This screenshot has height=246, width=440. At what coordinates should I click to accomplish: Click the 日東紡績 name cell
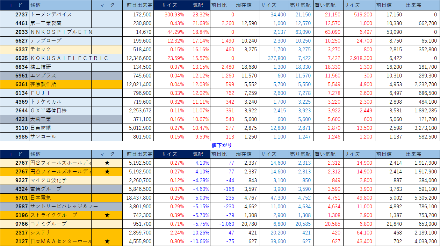click(60, 128)
